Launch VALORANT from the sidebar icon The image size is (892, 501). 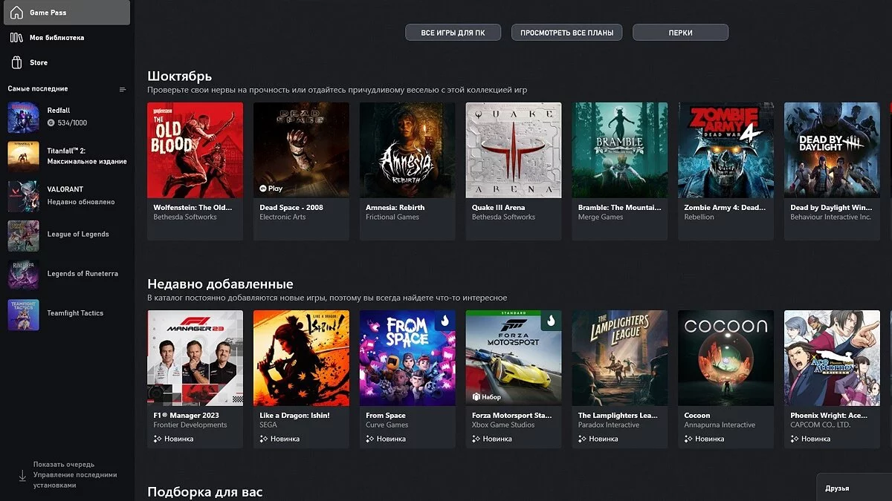tap(23, 196)
